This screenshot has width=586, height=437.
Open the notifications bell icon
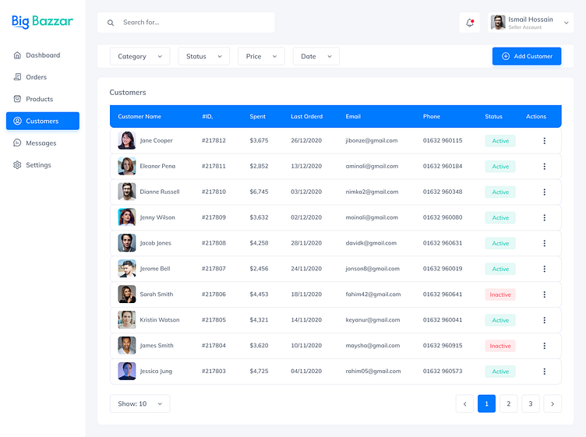pos(469,23)
